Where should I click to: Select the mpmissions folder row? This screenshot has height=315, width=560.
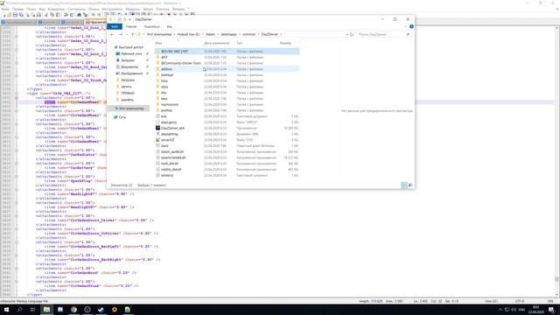click(x=227, y=105)
